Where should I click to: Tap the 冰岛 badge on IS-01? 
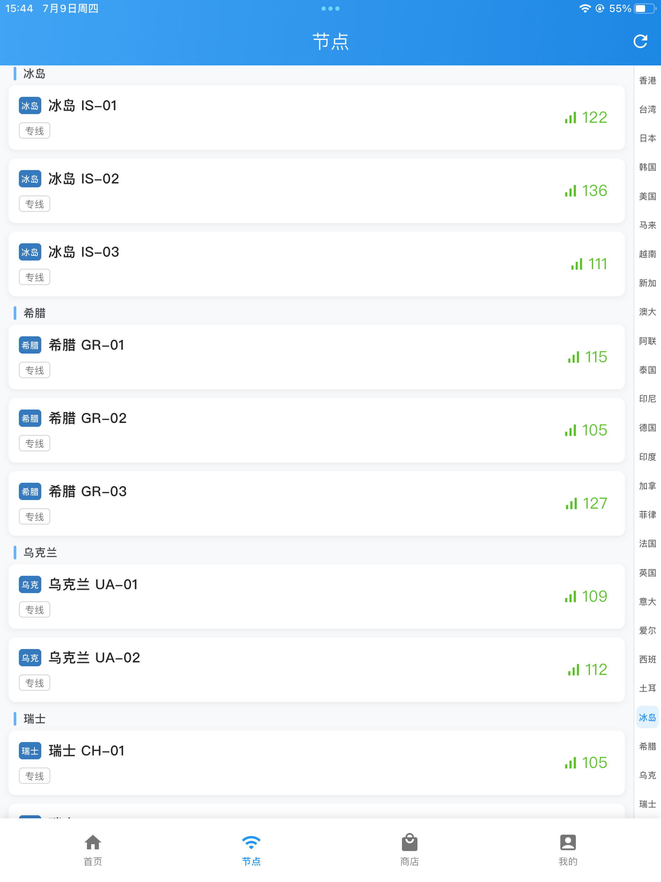[30, 106]
